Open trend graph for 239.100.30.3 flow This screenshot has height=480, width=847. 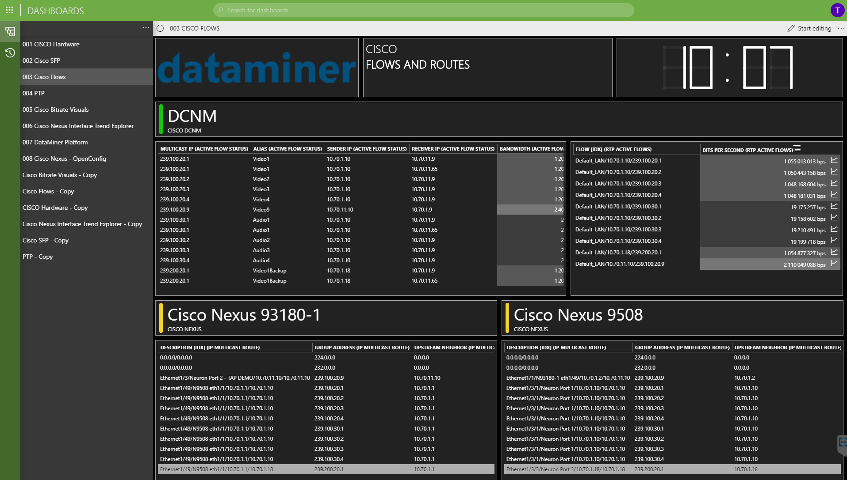(834, 229)
